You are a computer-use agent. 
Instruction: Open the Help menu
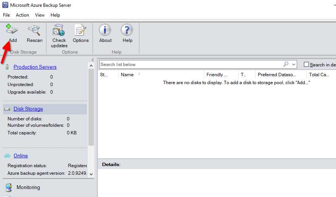(x=55, y=15)
